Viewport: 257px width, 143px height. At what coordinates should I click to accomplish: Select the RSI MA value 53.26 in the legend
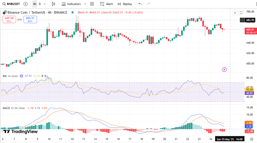click(x=37, y=76)
